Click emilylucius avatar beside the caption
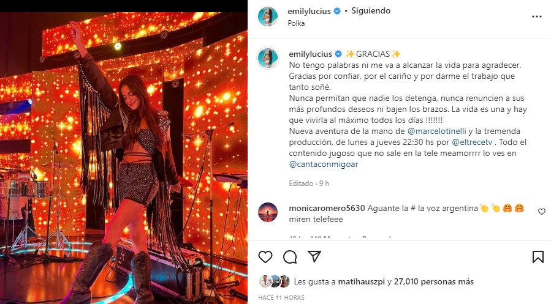This screenshot has height=304, width=551. (268, 58)
